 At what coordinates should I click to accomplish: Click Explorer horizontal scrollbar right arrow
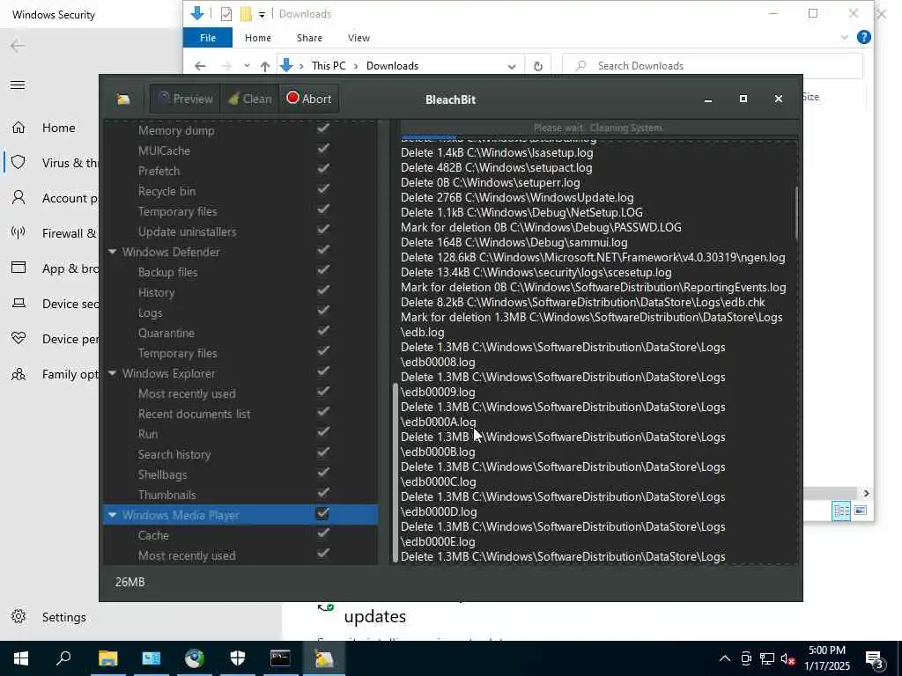pyautogui.click(x=867, y=493)
